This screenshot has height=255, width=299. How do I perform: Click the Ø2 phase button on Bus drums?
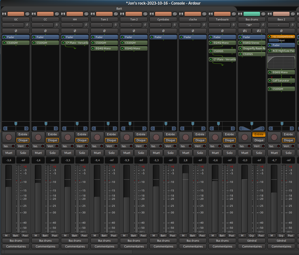(259, 31)
